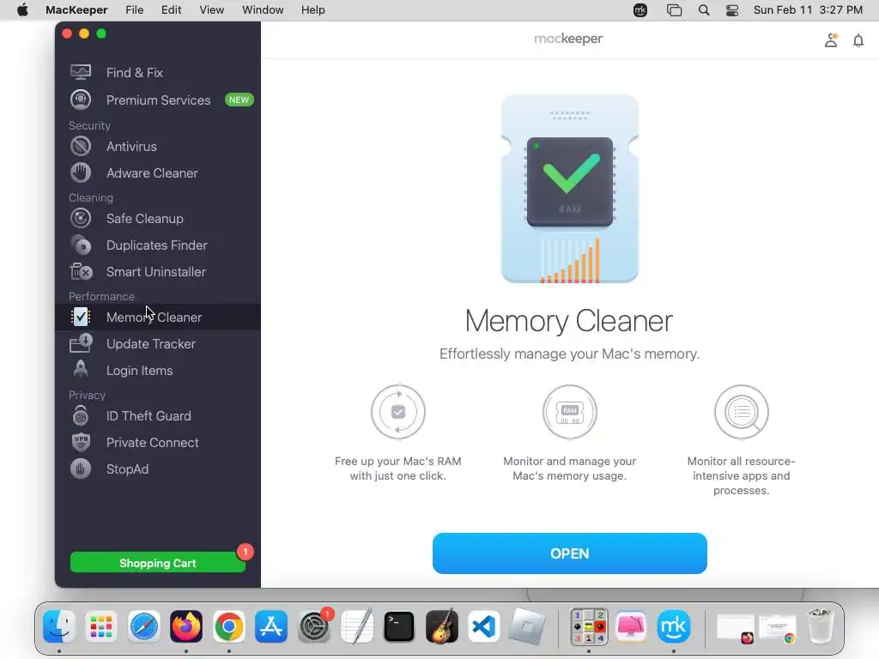This screenshot has width=879, height=659.
Task: Select Update Tracker label
Action: (x=151, y=343)
